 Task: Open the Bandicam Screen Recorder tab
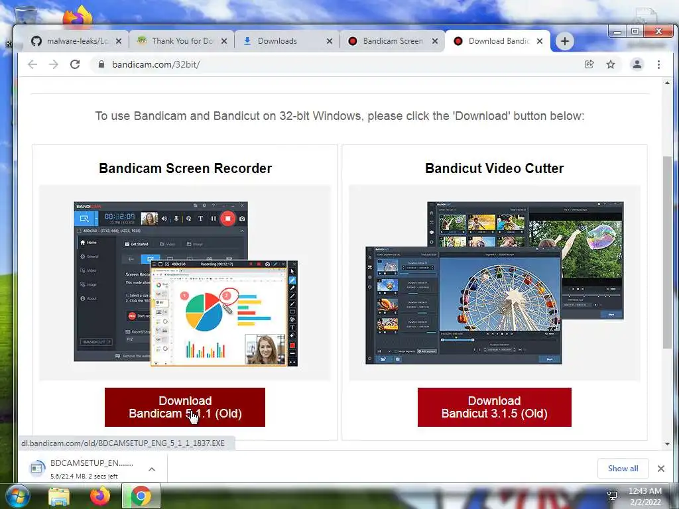click(x=393, y=41)
